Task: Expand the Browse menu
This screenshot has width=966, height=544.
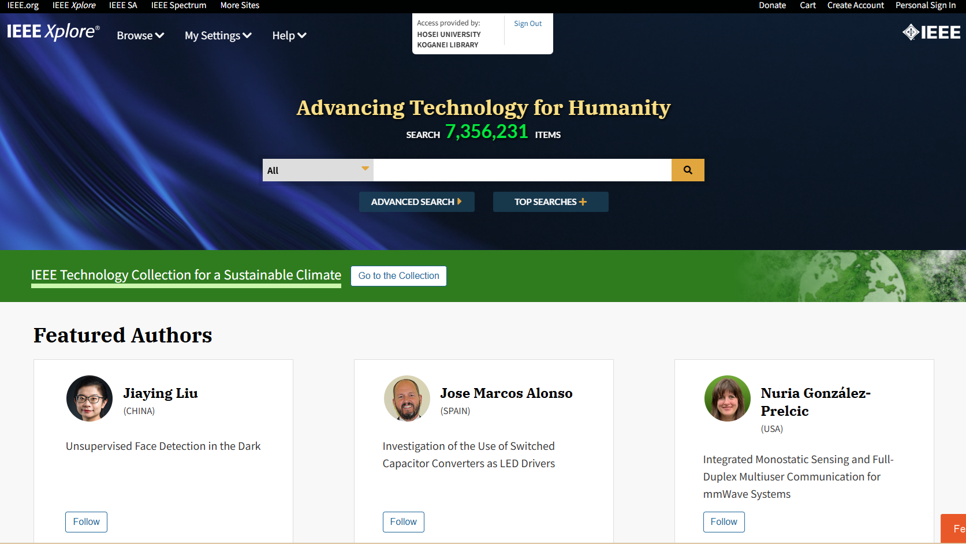Action: click(140, 35)
